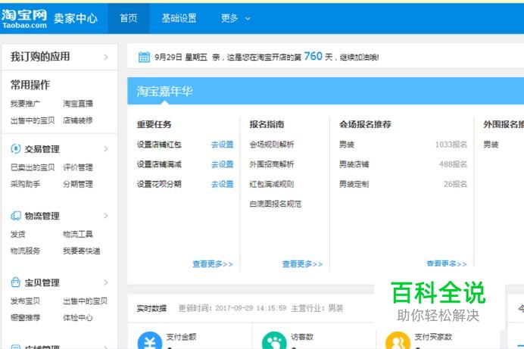
Task: Click 查看更多>> under 重要任务
Action: click(213, 264)
